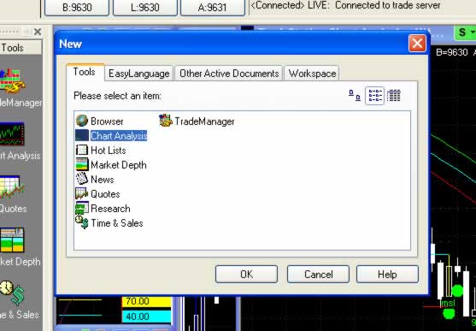Screen dimensions: 476x331
Task: Select the Quotes entry in list
Action: (105, 194)
